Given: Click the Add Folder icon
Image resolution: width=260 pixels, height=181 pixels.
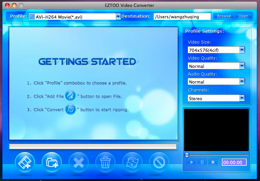Looking at the screenshot, I should pyautogui.click(x=52, y=162).
